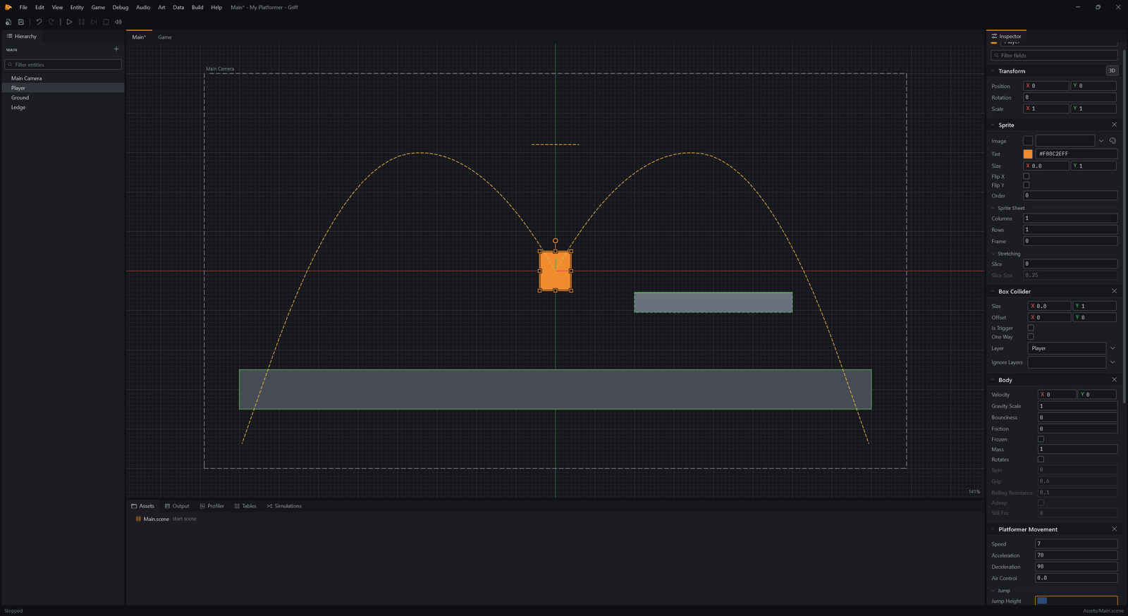
Task: Click the redo arrow icon
Action: coord(51,22)
